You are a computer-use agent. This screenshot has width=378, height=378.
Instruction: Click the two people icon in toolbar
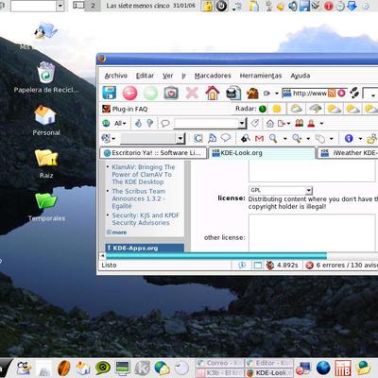(300, 123)
